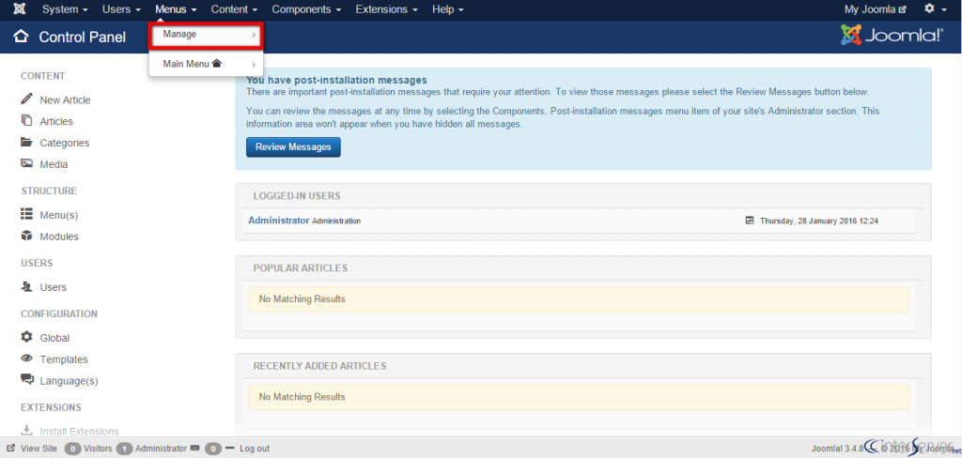Select Manage in the Menus dropdown
This screenshot has width=962, height=458.
[x=206, y=36]
